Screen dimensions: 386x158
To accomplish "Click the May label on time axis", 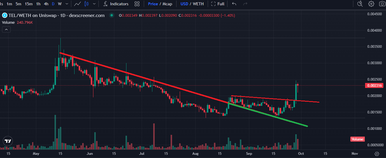I will tap(36, 154).
